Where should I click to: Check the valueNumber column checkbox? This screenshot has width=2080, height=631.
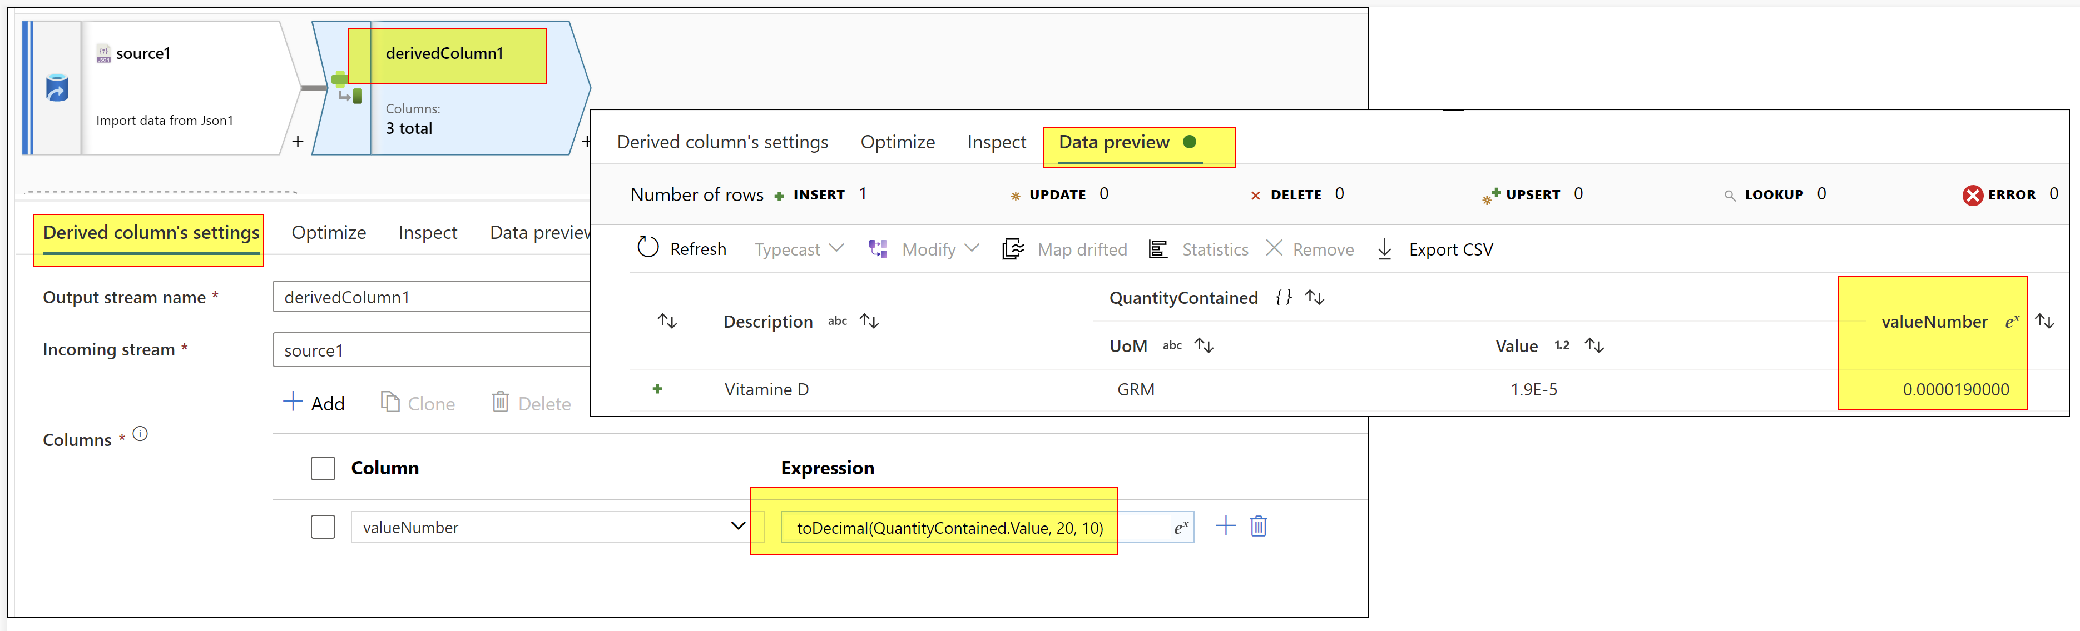(322, 526)
